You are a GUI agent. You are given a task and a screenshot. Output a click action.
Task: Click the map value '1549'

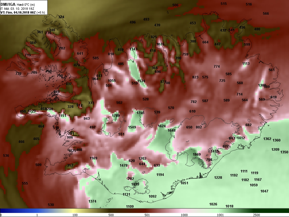[132, 127]
